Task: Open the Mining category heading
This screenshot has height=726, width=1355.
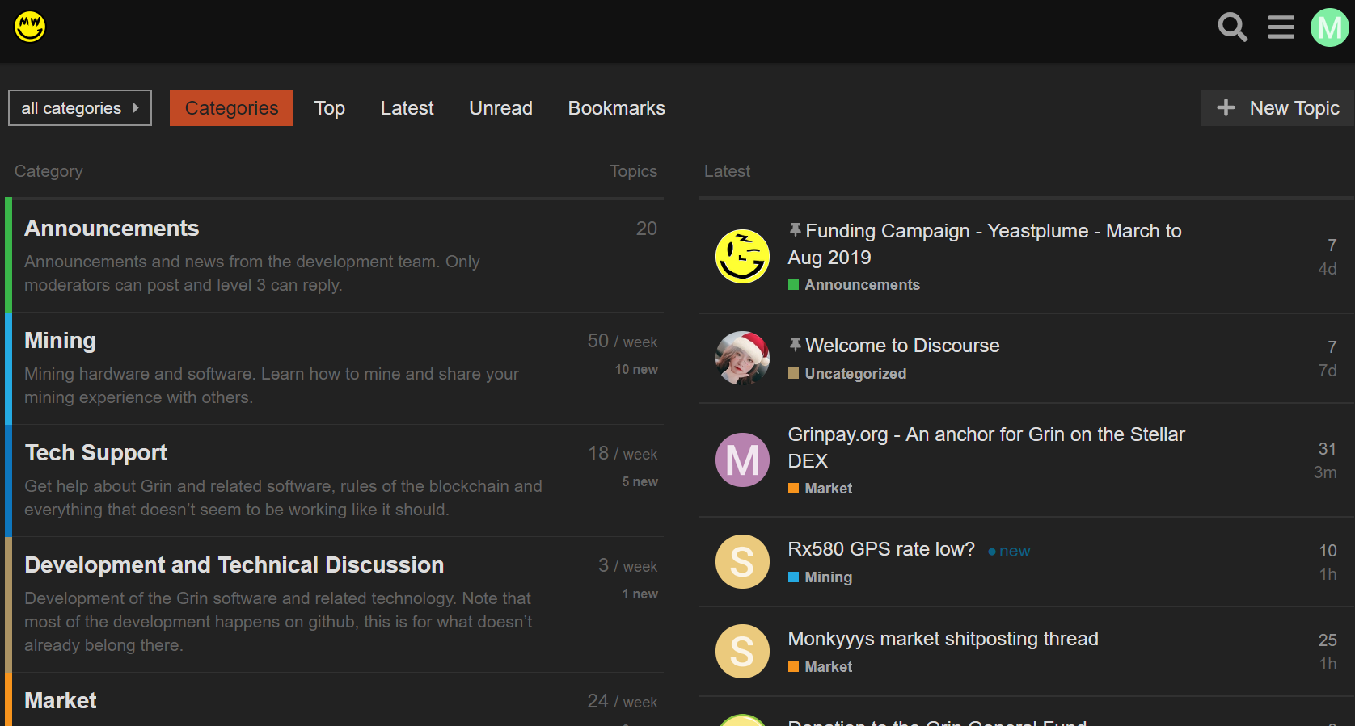Action: point(60,341)
